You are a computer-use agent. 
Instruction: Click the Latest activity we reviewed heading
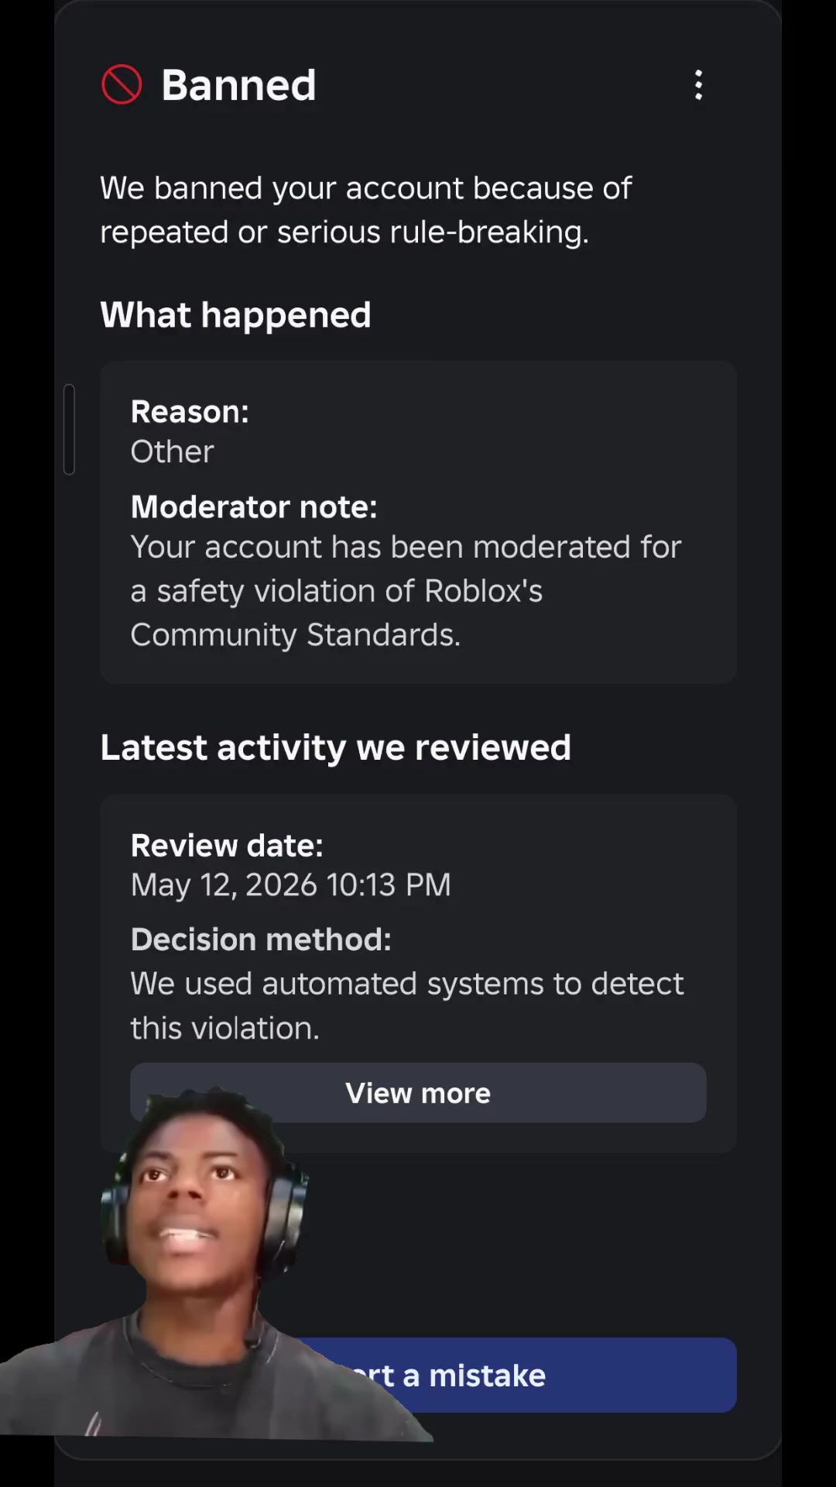click(x=335, y=747)
